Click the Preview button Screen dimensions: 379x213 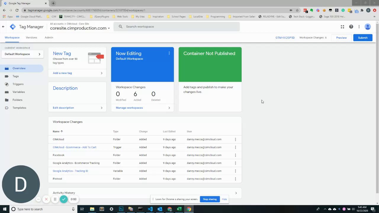[341, 38]
